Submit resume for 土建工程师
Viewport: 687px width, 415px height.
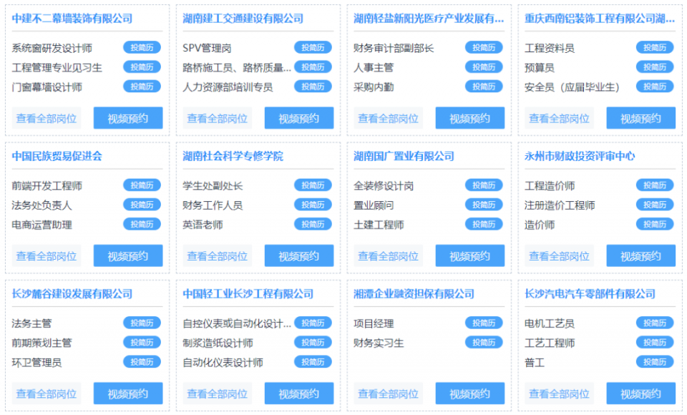(484, 224)
